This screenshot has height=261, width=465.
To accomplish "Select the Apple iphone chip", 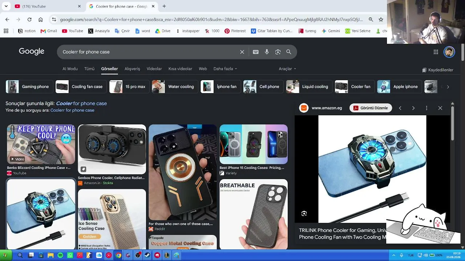I will tap(399, 87).
